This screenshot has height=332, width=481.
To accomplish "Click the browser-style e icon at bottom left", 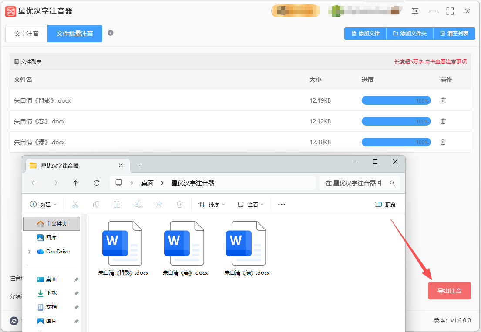I will coord(14,321).
